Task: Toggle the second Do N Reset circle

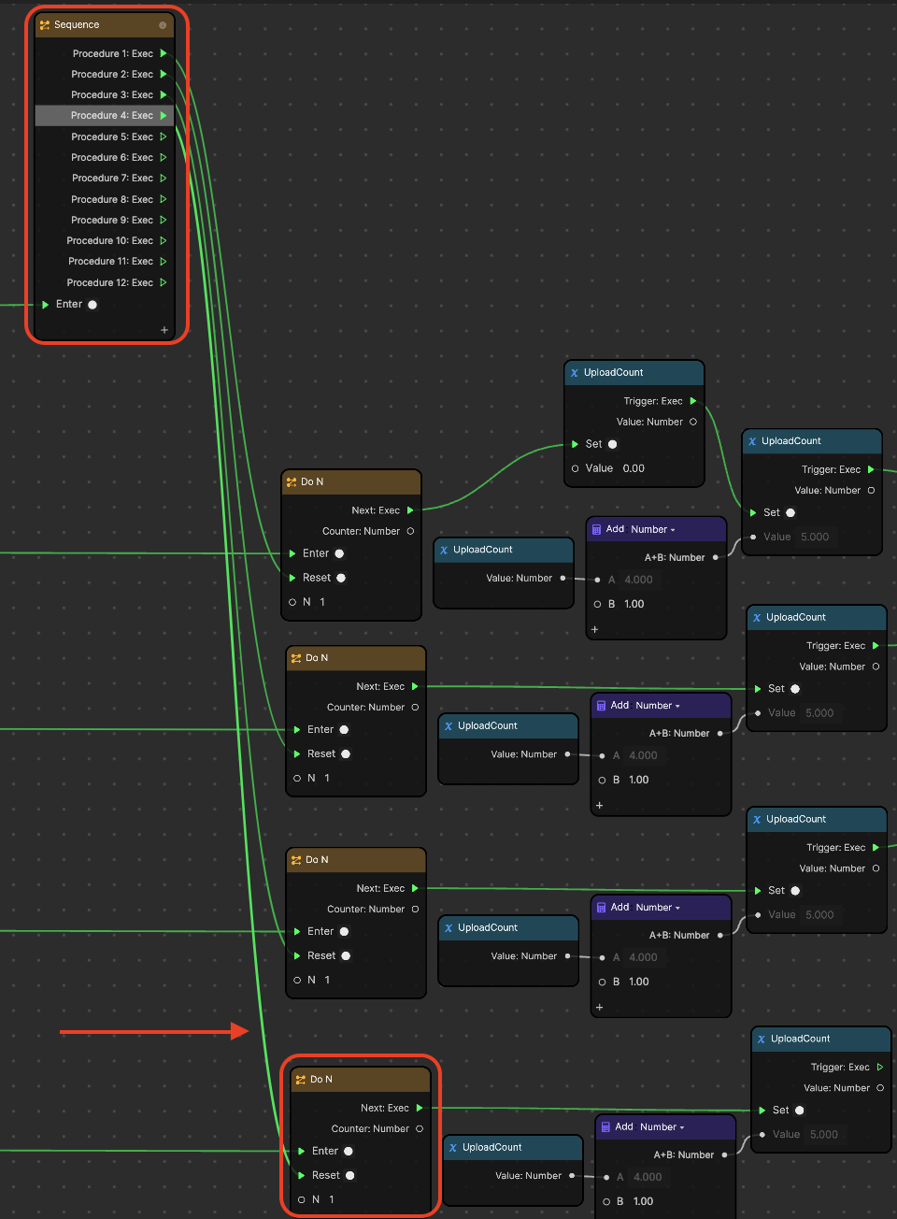Action: pyautogui.click(x=346, y=753)
